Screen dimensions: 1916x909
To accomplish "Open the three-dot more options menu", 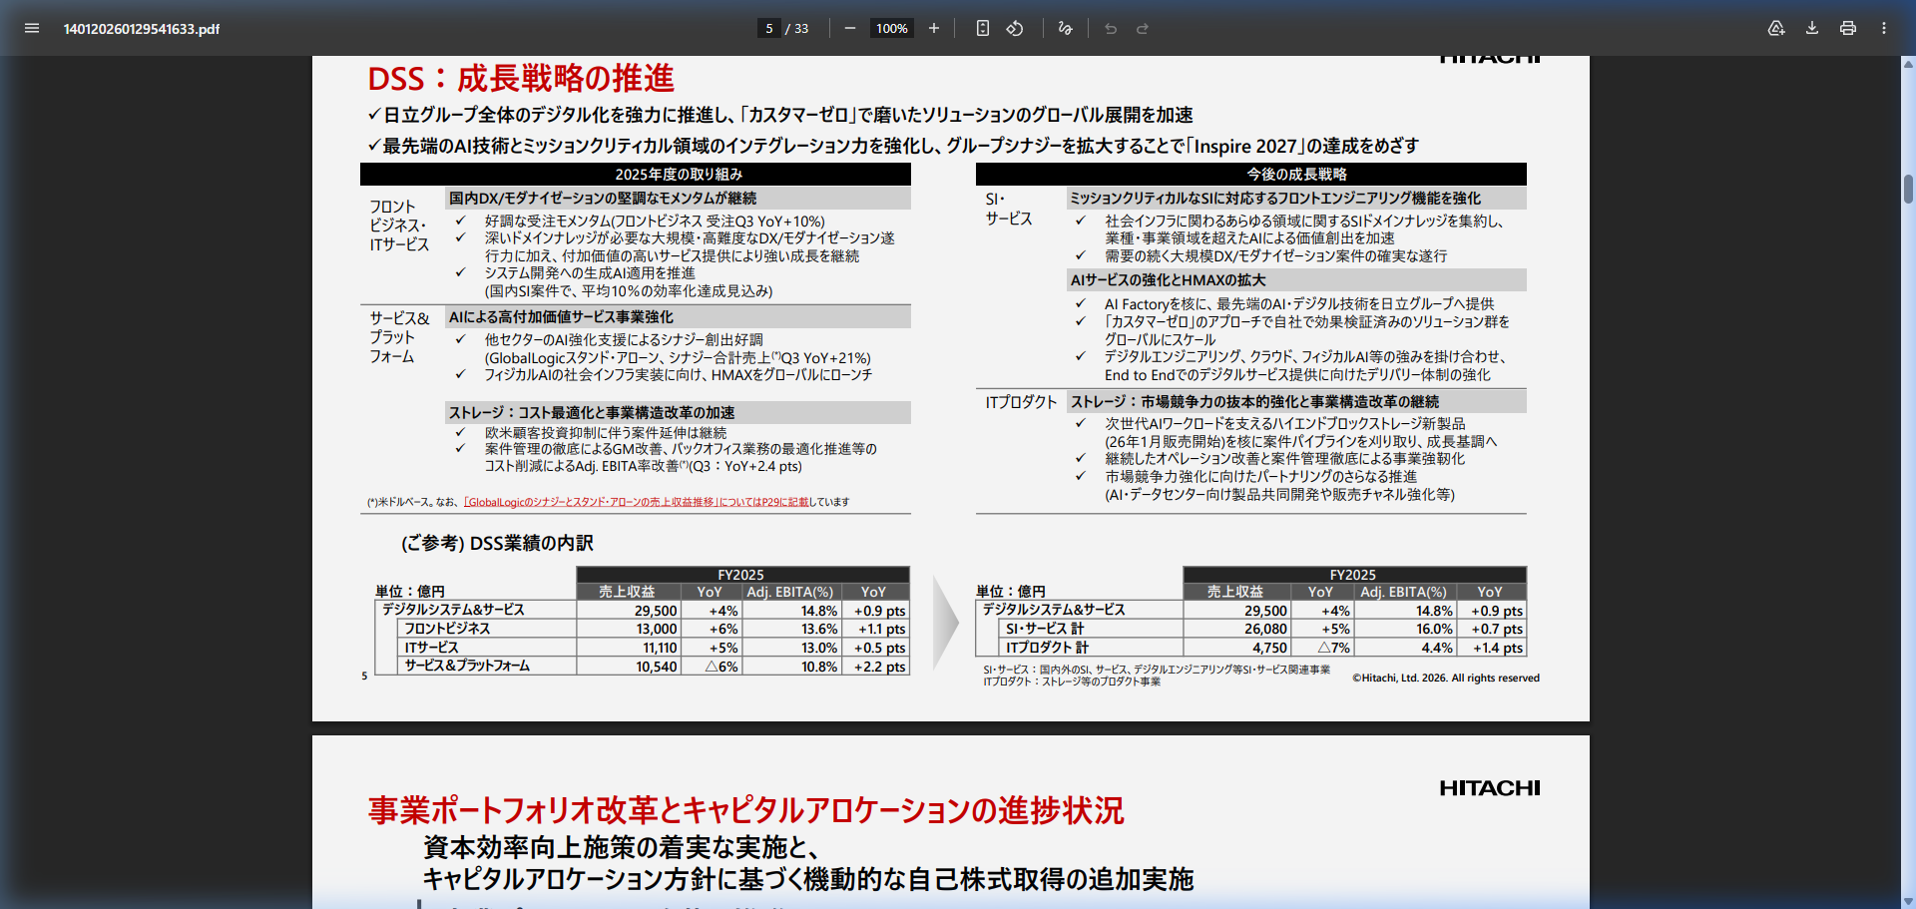I will point(1885,28).
